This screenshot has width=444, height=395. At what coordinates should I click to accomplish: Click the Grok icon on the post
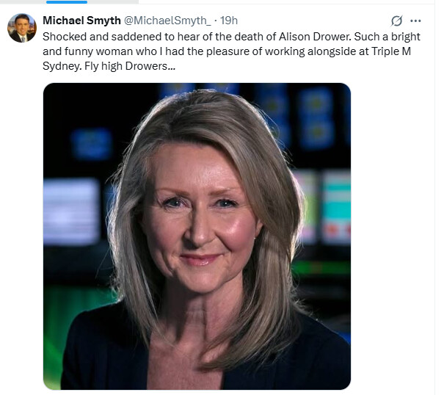(x=397, y=21)
